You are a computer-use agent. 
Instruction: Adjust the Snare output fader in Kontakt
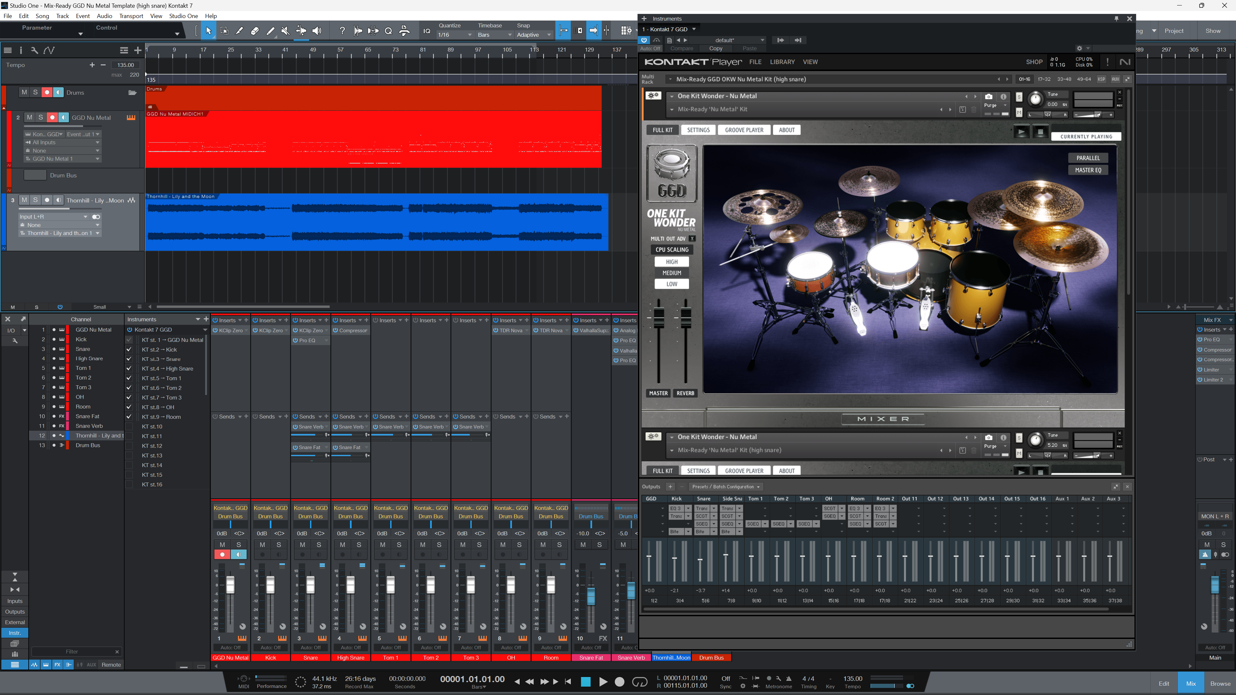point(700,560)
